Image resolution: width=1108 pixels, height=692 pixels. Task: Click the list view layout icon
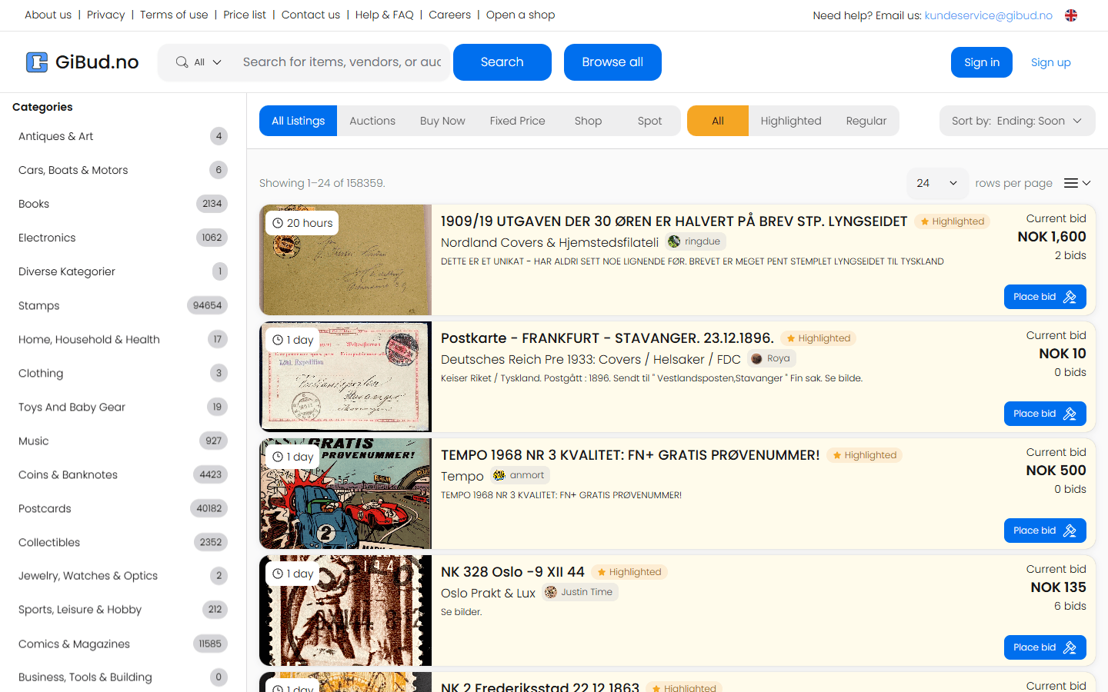pos(1071,183)
